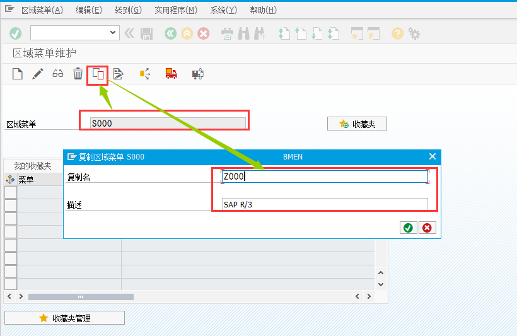The image size is (517, 336).
Task: Click the 区域菜单 input field containing S000
Action: [x=168, y=124]
